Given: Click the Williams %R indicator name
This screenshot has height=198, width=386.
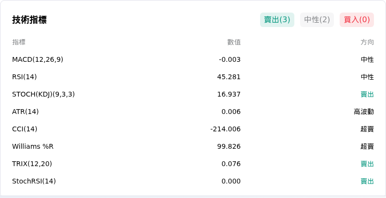Looking at the screenshot, I should [x=33, y=146].
